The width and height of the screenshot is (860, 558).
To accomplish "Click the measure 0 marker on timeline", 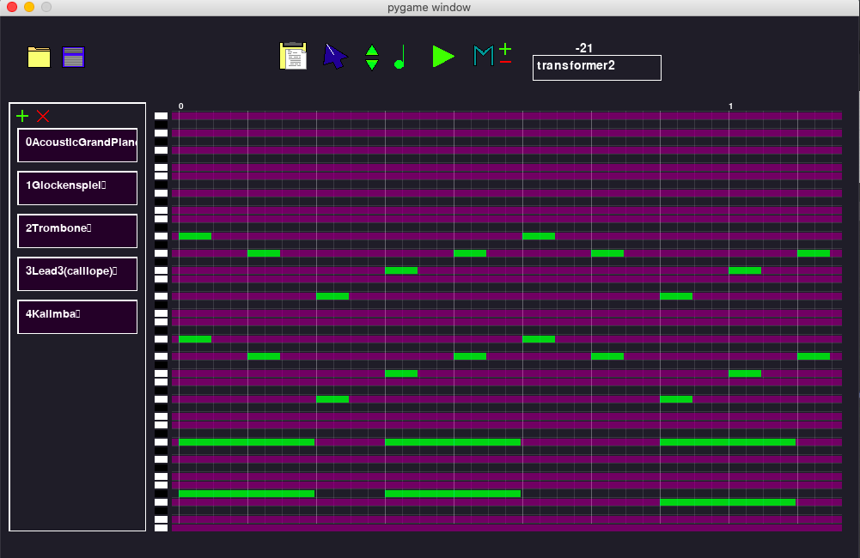I will [181, 106].
